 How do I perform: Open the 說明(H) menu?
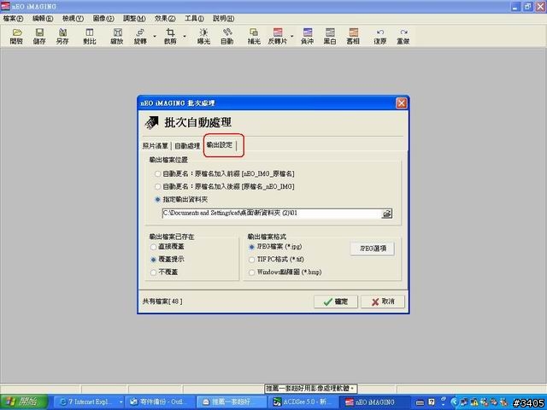(x=223, y=19)
